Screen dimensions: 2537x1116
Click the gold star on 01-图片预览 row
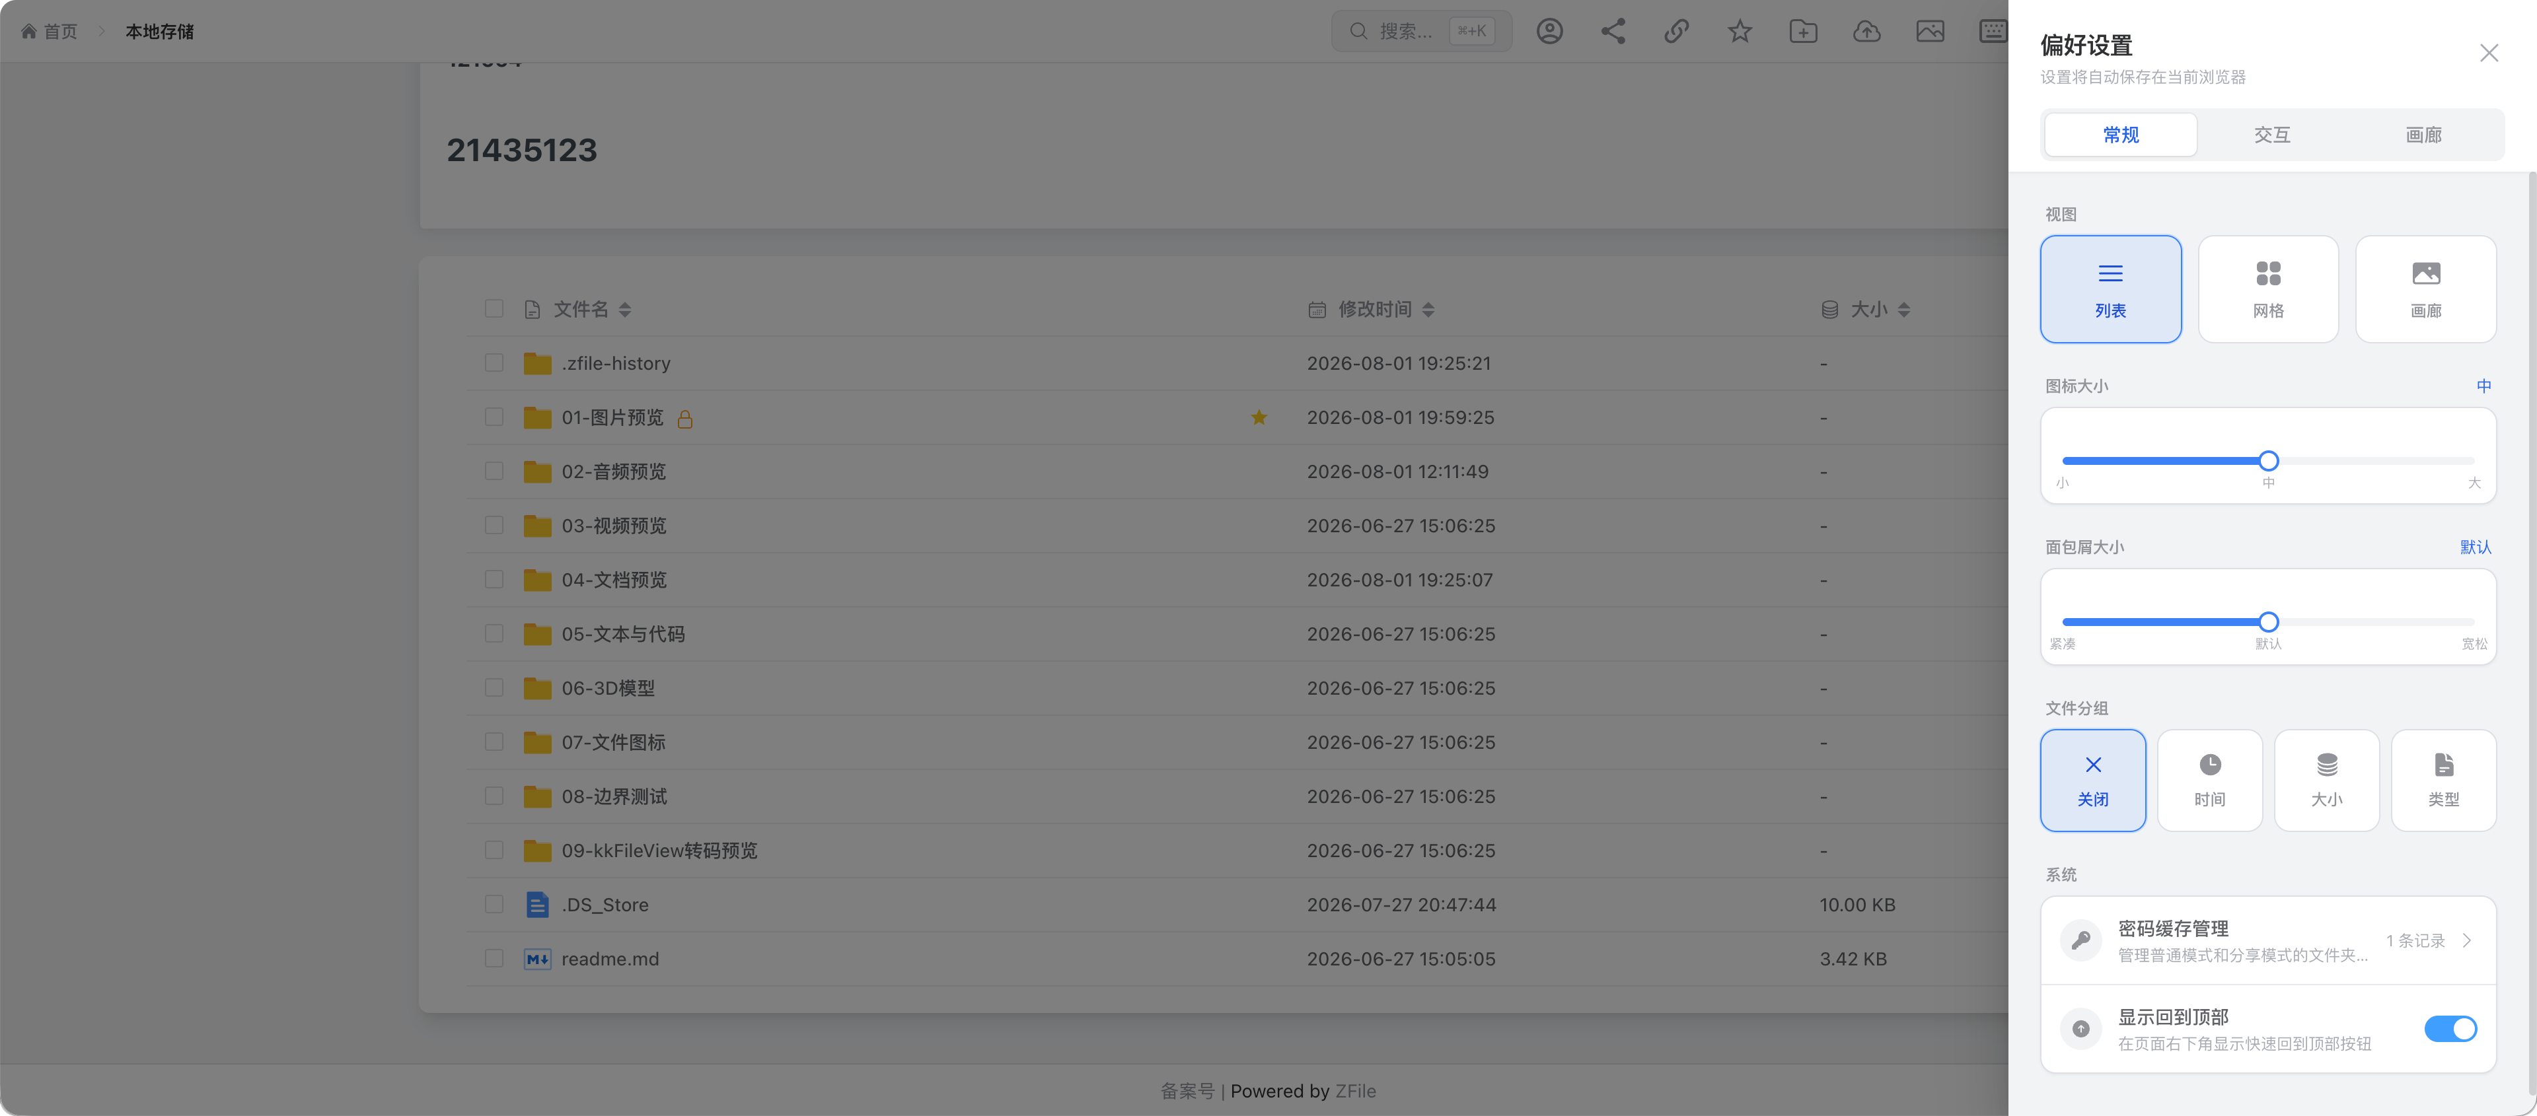[1259, 417]
